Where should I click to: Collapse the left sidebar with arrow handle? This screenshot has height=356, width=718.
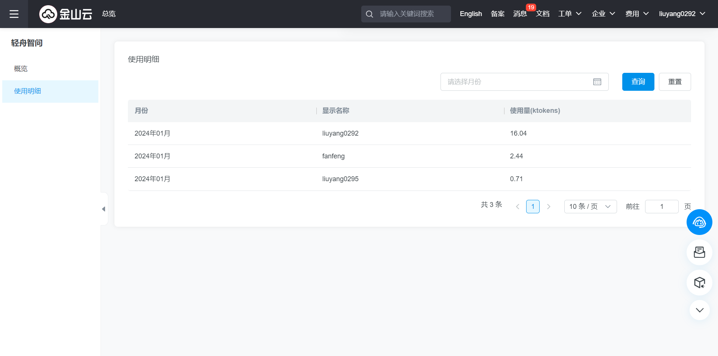[x=104, y=209]
